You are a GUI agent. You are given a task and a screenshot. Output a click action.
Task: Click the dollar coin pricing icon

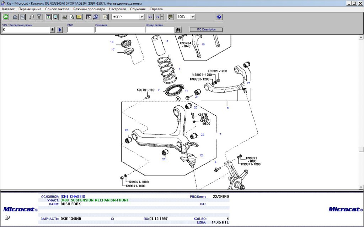tap(96, 17)
